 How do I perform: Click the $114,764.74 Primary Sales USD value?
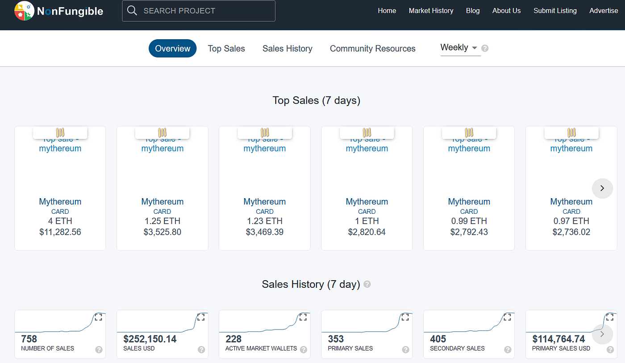point(558,339)
